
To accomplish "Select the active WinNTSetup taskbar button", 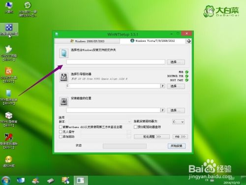I will coord(81,181).
